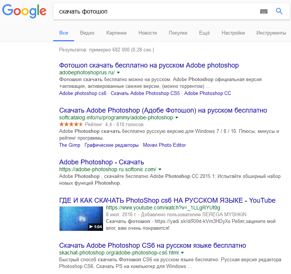
Task: Open the YouTube result ГДЕ И КАК СКАЧАТЬ PhotoShop
Action: (167, 200)
